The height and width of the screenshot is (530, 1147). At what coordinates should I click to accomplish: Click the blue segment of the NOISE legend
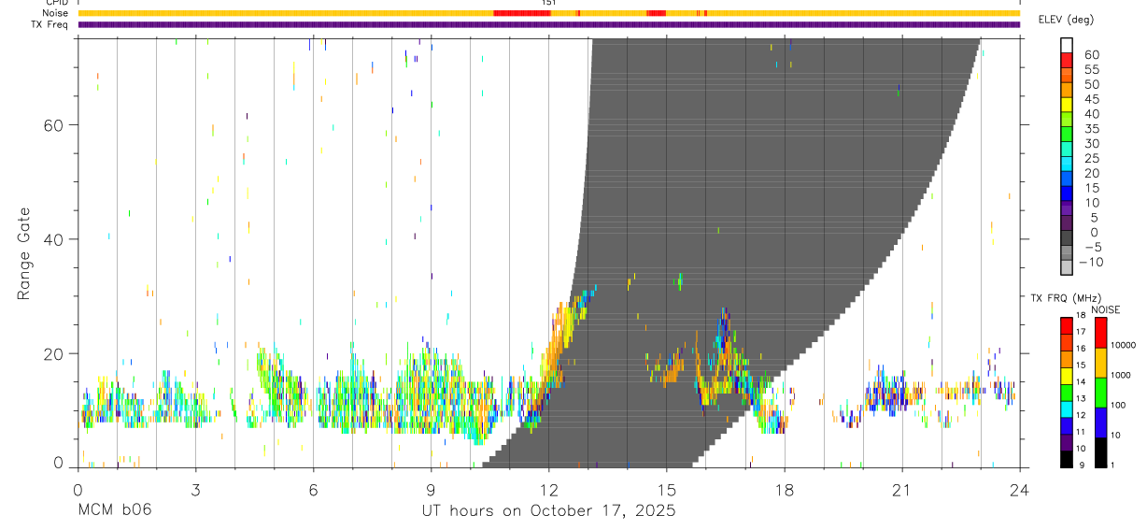coord(1101,423)
